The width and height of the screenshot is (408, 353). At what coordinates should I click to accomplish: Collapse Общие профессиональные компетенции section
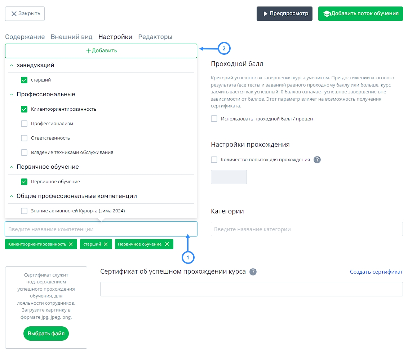pyautogui.click(x=12, y=196)
